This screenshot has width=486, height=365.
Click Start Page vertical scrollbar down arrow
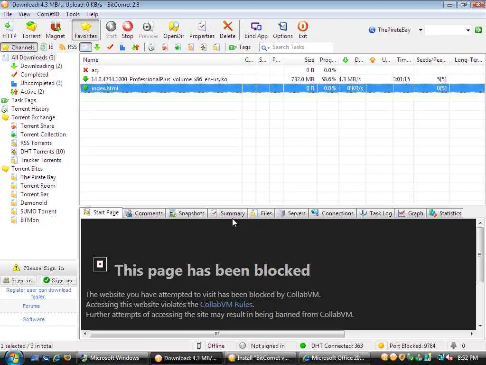pyautogui.click(x=480, y=326)
